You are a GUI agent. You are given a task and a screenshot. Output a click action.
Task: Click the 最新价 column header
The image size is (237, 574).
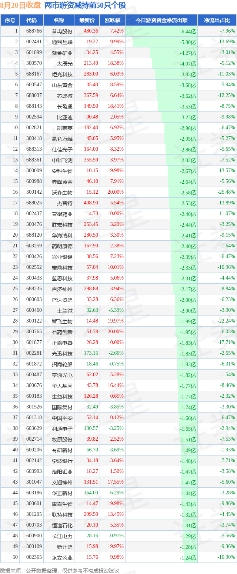(87, 20)
